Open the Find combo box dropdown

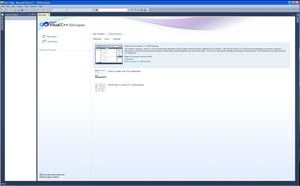(x=127, y=10)
